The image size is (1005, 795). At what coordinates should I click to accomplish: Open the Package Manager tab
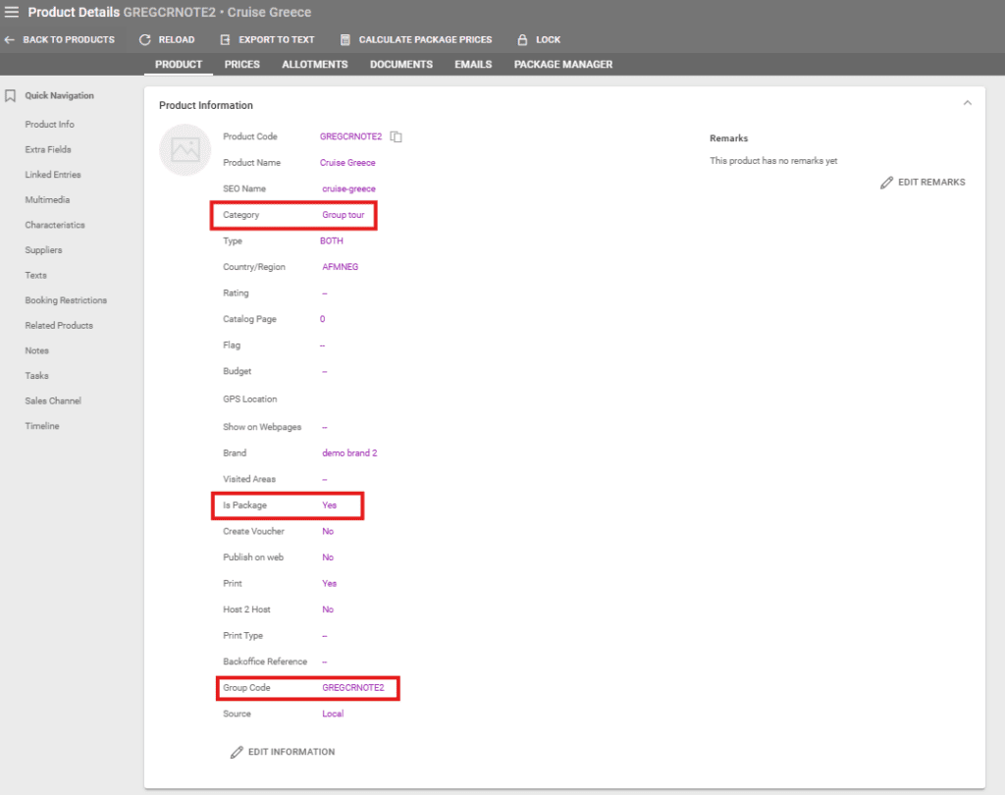pos(563,65)
